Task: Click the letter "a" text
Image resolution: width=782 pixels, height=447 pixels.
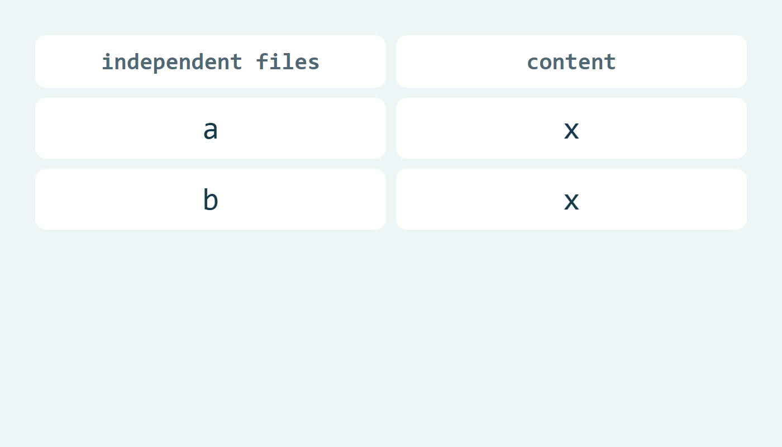Action: click(211, 130)
